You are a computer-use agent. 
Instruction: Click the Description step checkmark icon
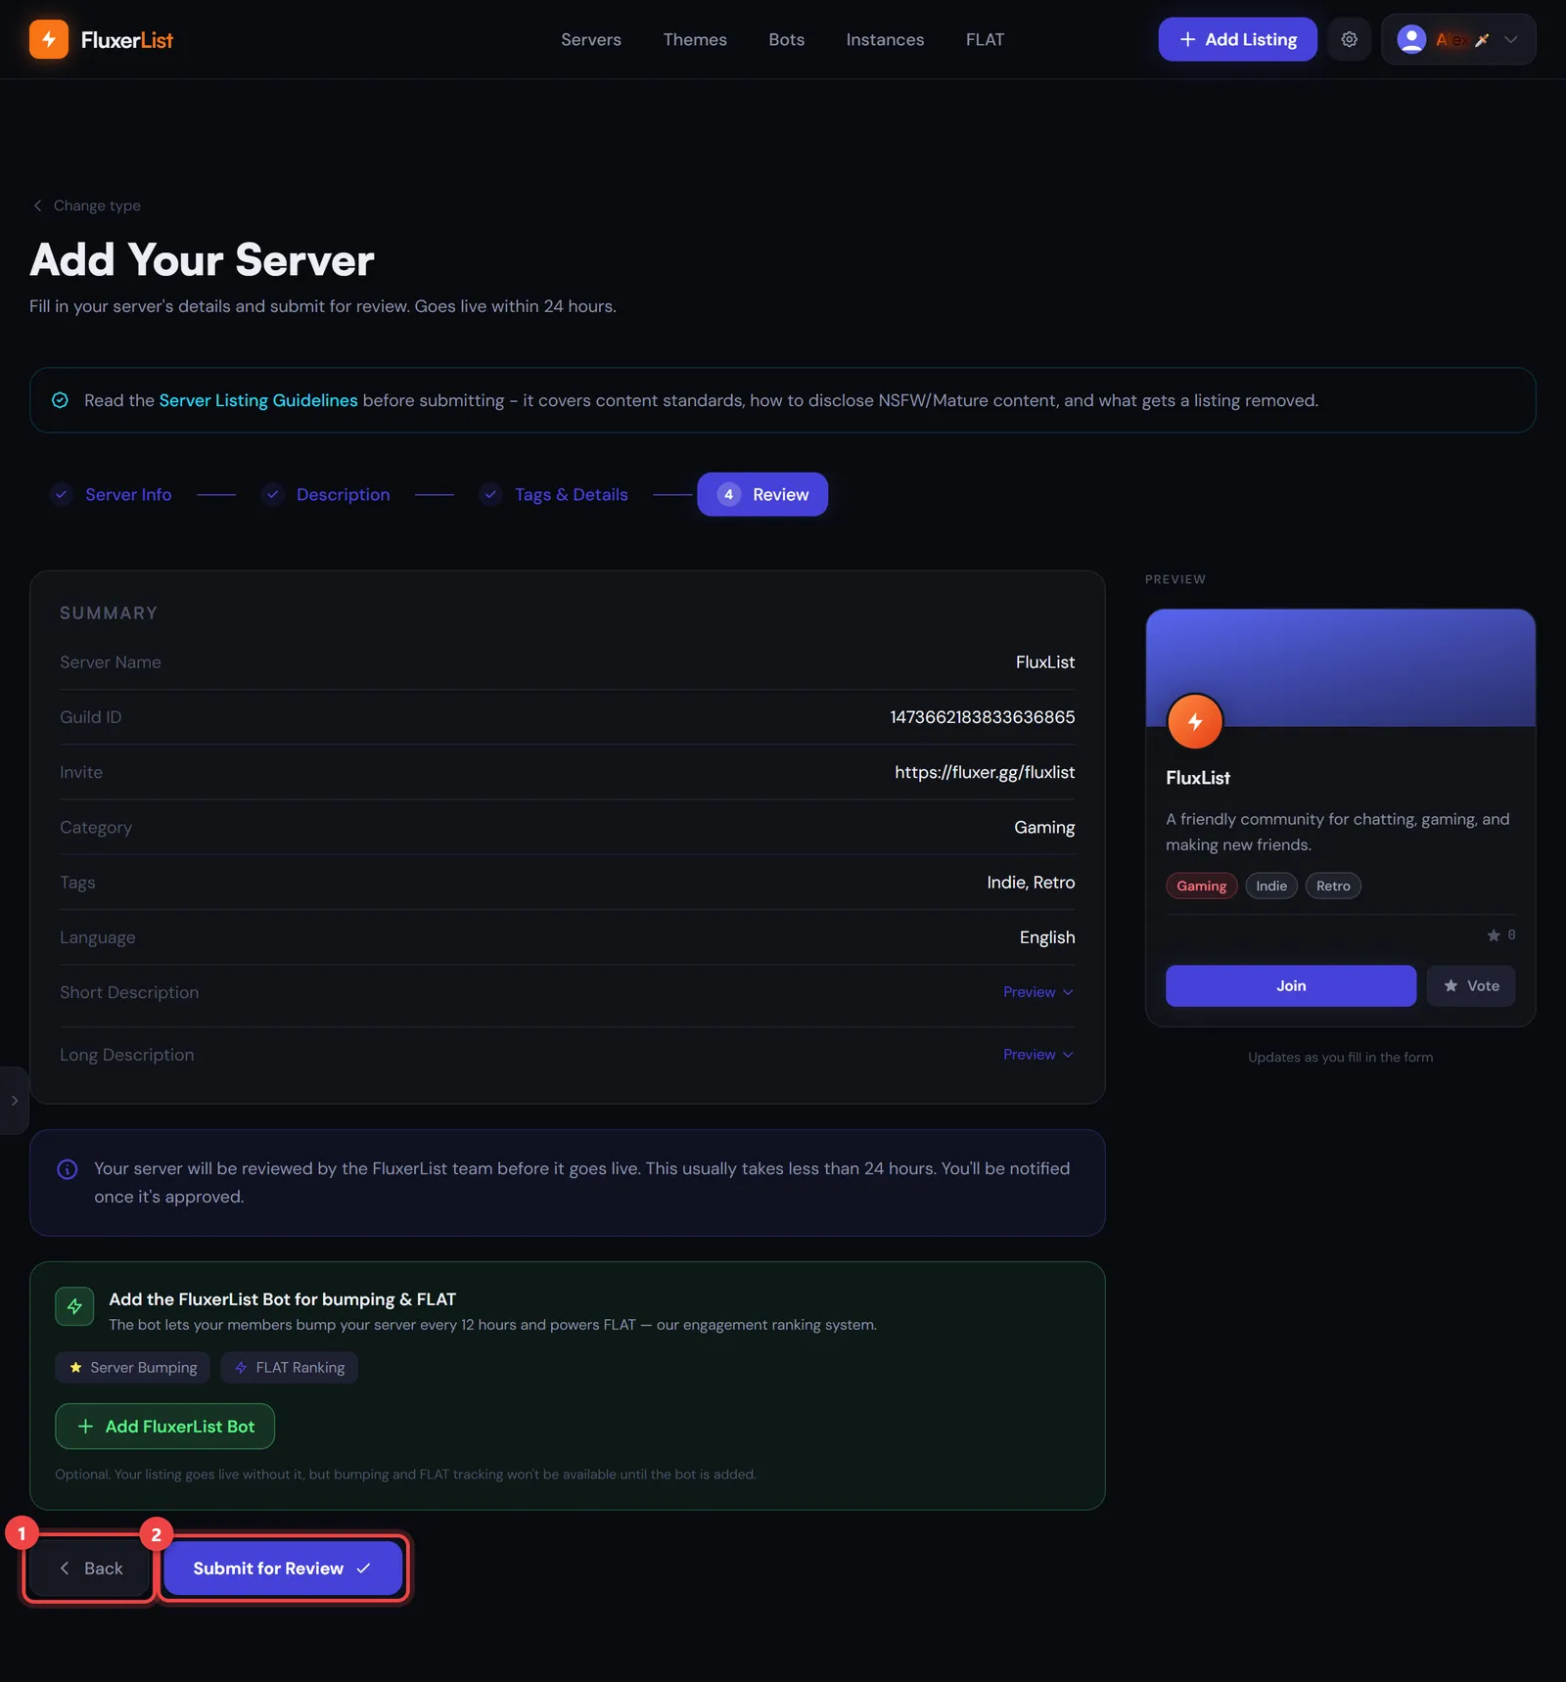tap(273, 494)
